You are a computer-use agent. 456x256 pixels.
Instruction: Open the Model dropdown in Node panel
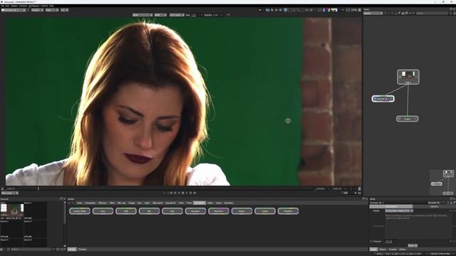(x=399, y=210)
